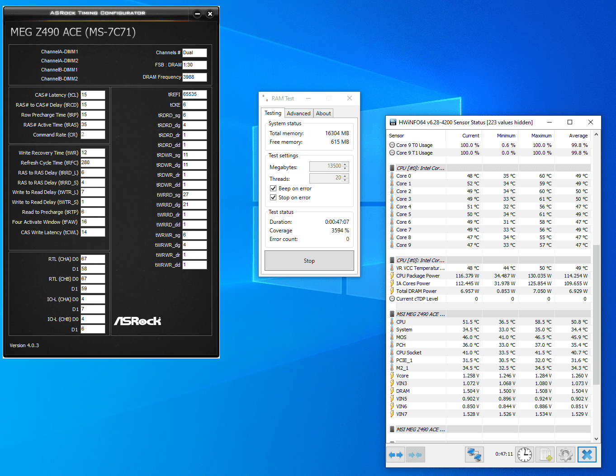This screenshot has width=616, height=476.
Task: Click the FSB : DRAM ratio field
Action: (194, 65)
